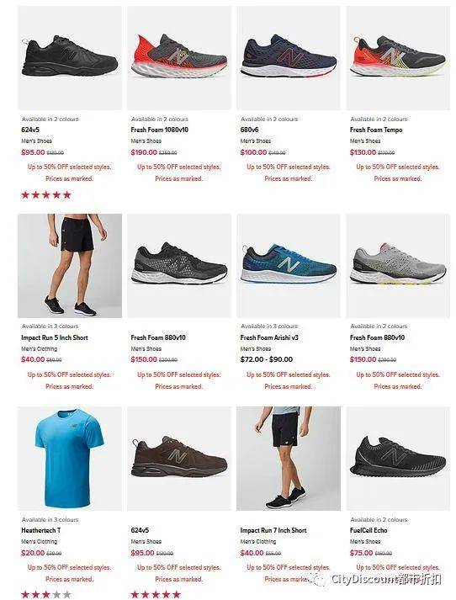Click the Heathertech T product name
Image resolution: width=456 pixels, height=600 pixels.
click(41, 530)
